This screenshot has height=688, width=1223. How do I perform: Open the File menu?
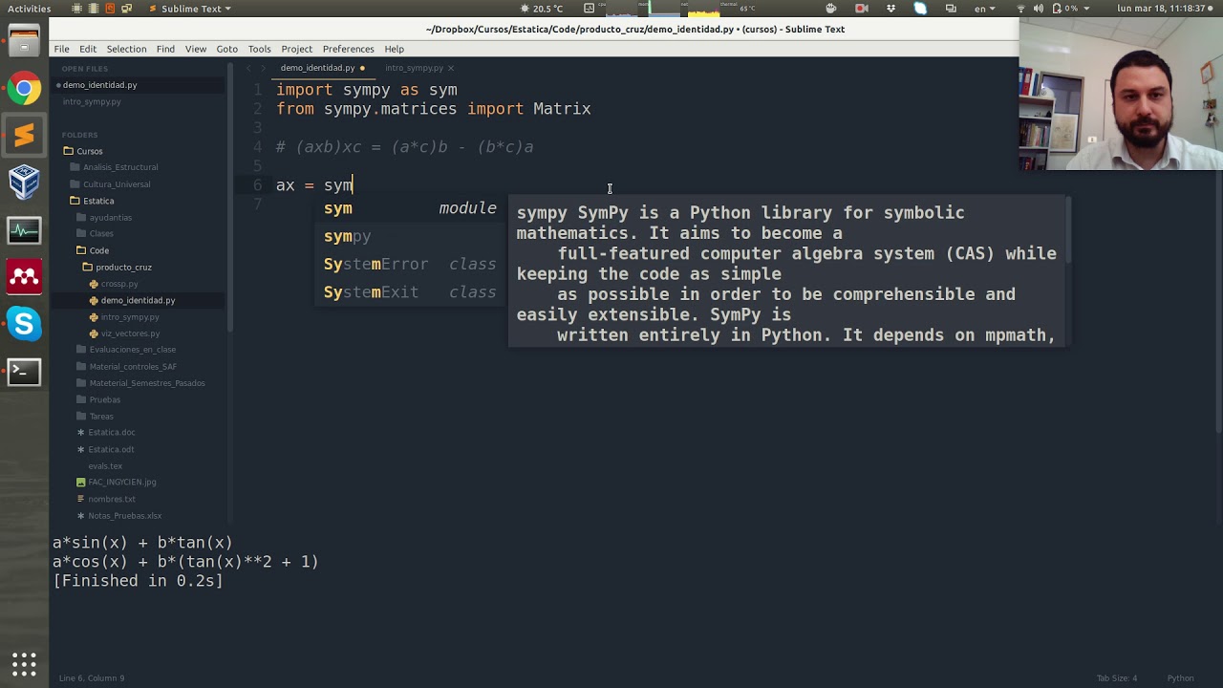[x=61, y=49]
